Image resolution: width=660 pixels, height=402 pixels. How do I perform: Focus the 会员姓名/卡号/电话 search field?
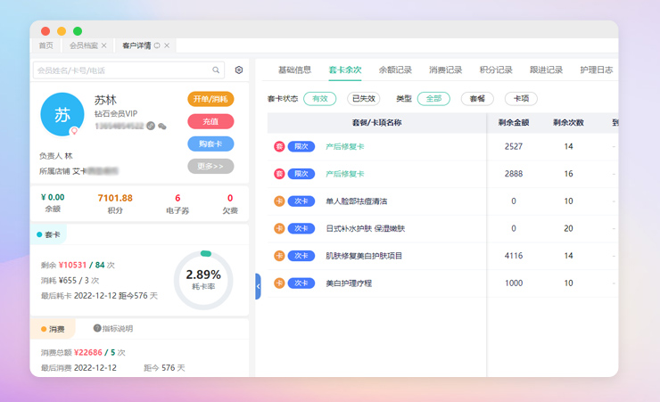point(128,70)
